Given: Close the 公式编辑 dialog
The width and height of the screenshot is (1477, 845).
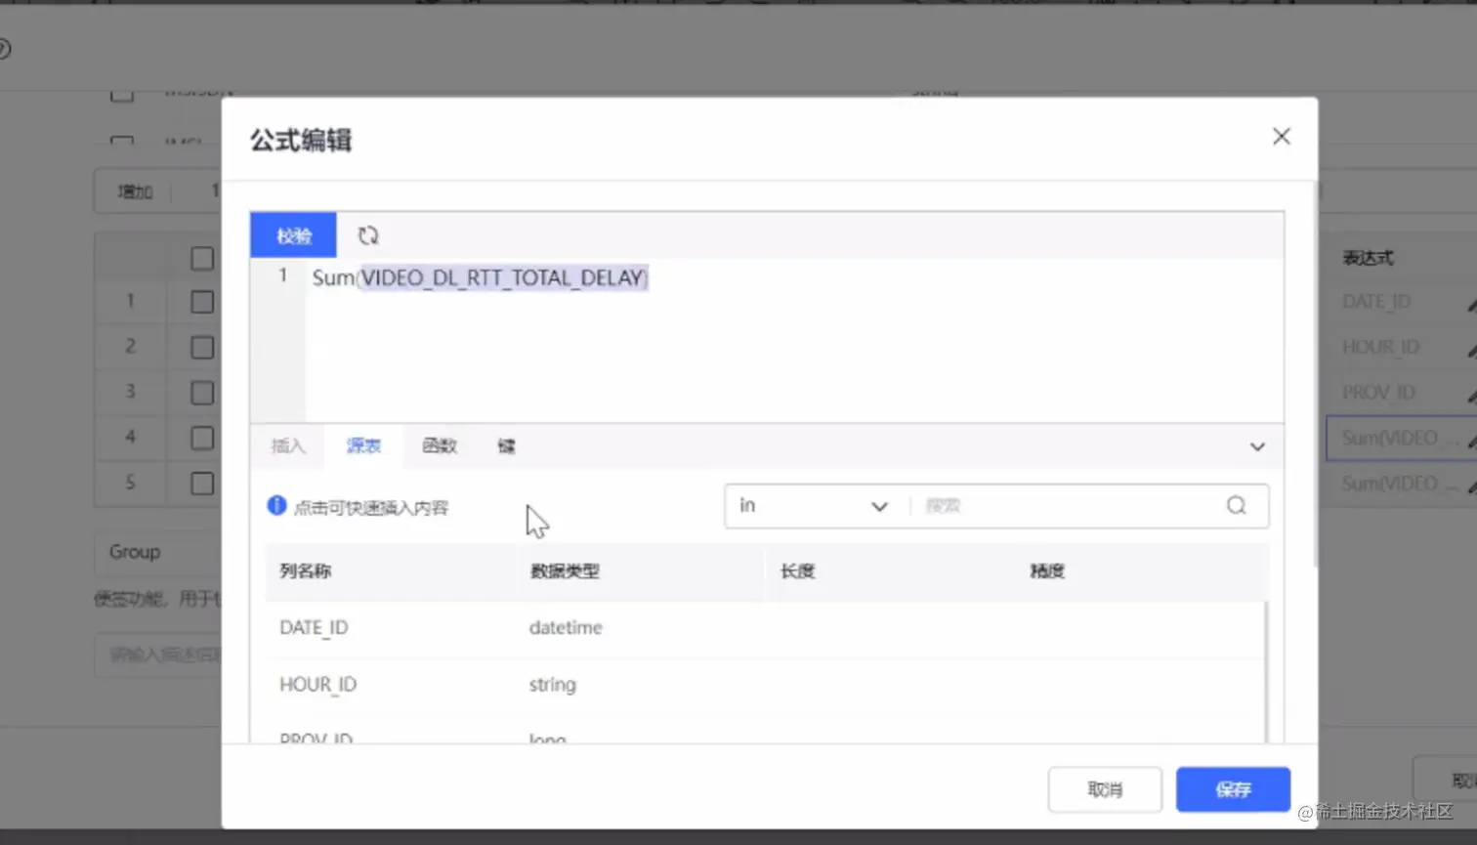Looking at the screenshot, I should [x=1282, y=137].
